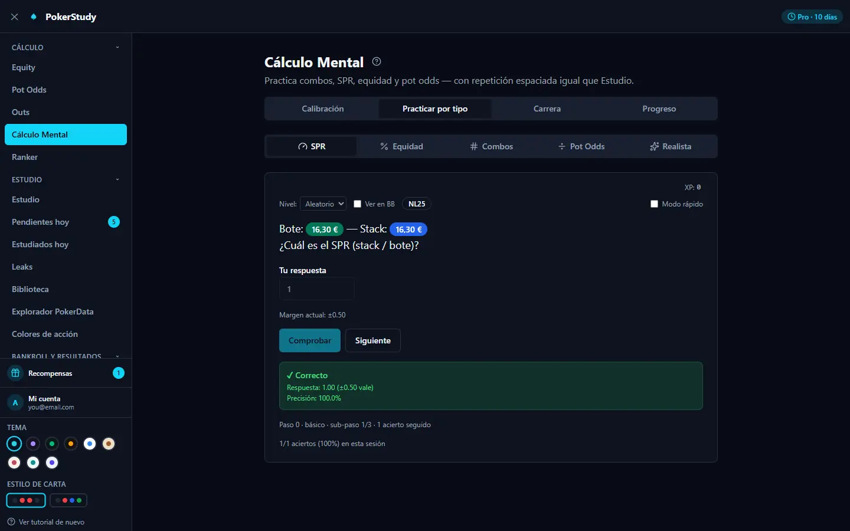This screenshot has height=531, width=850.
Task: Open Explorador PokerData in sidebar
Action: pyautogui.click(x=66, y=312)
